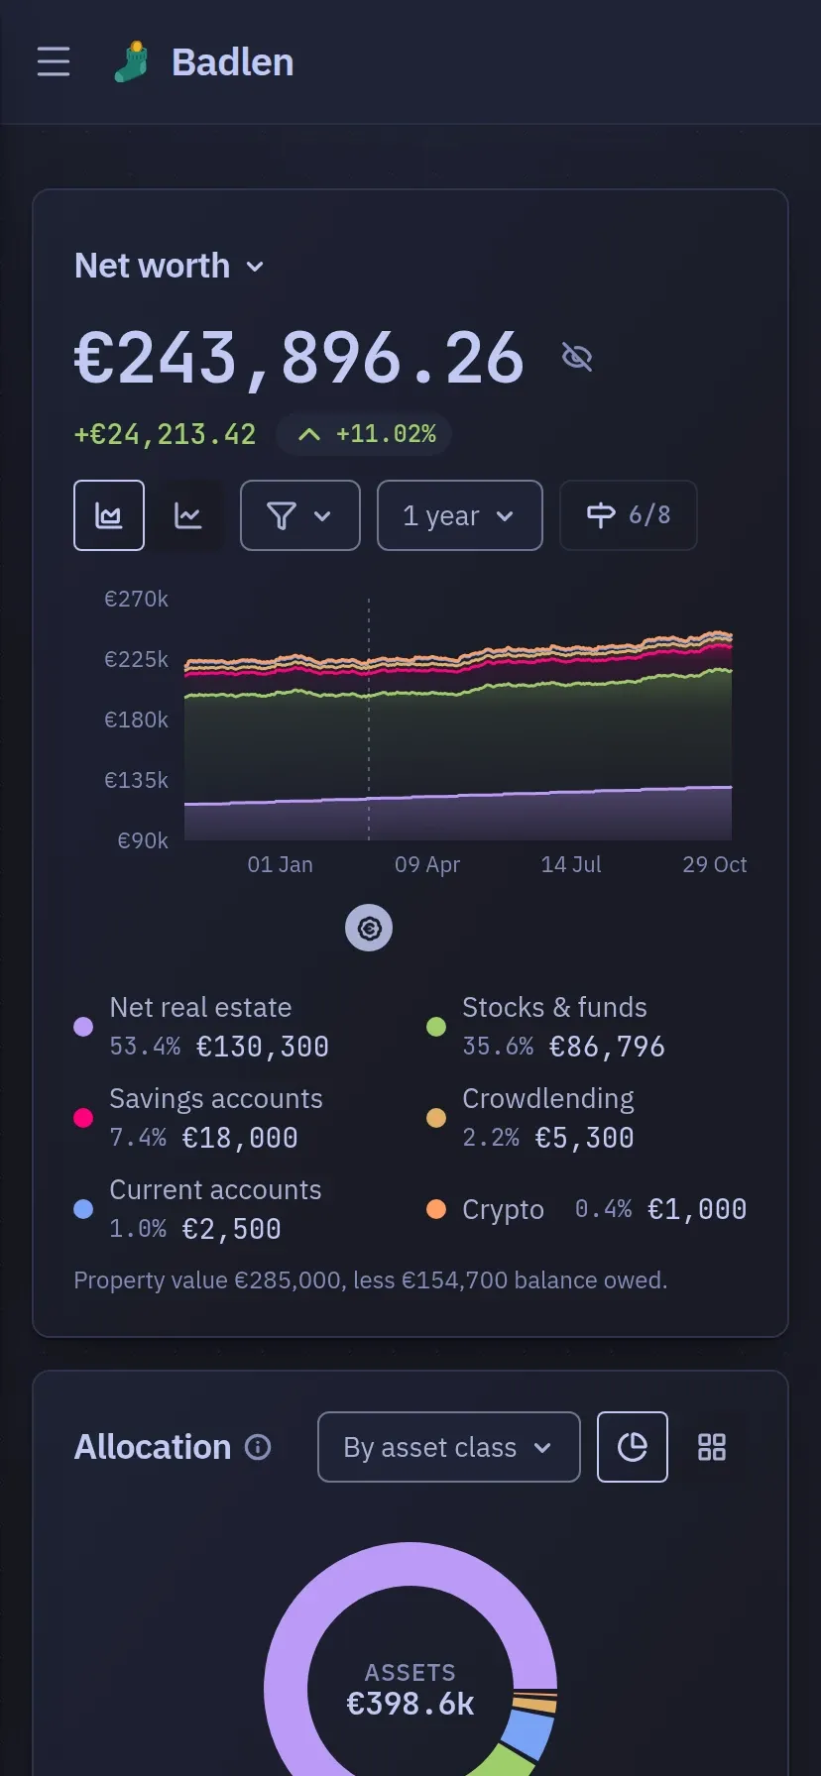Hide the net worth balance value
The width and height of the screenshot is (821, 1776).
click(x=577, y=357)
